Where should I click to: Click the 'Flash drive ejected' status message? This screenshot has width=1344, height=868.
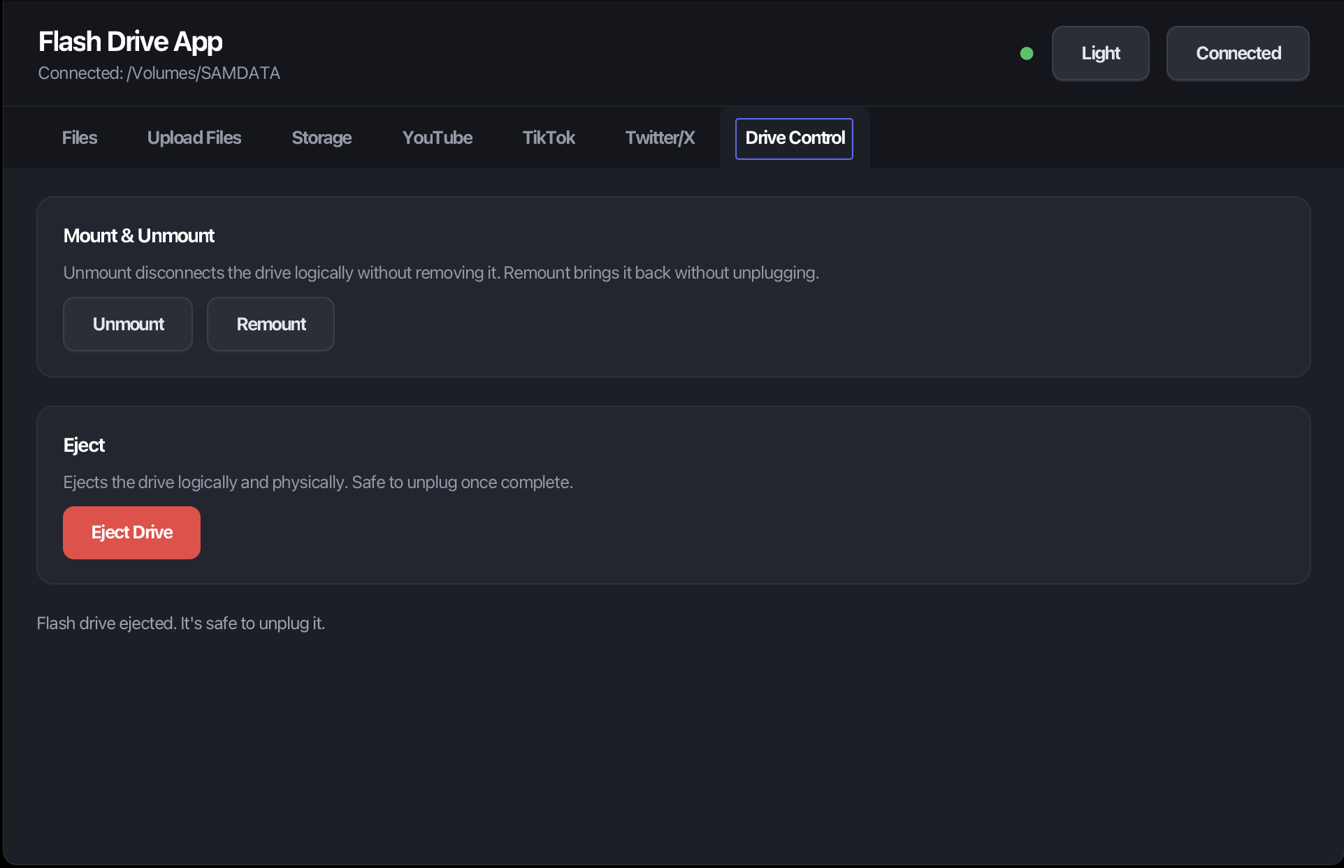tap(181, 624)
